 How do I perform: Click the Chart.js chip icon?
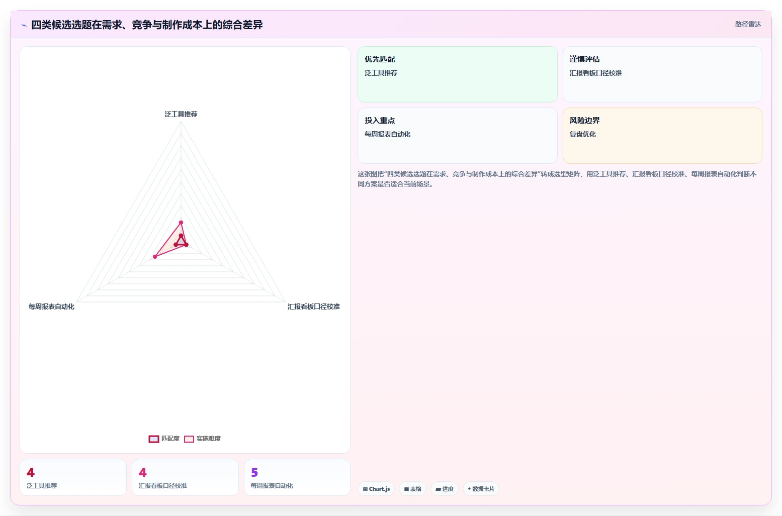[x=365, y=489]
